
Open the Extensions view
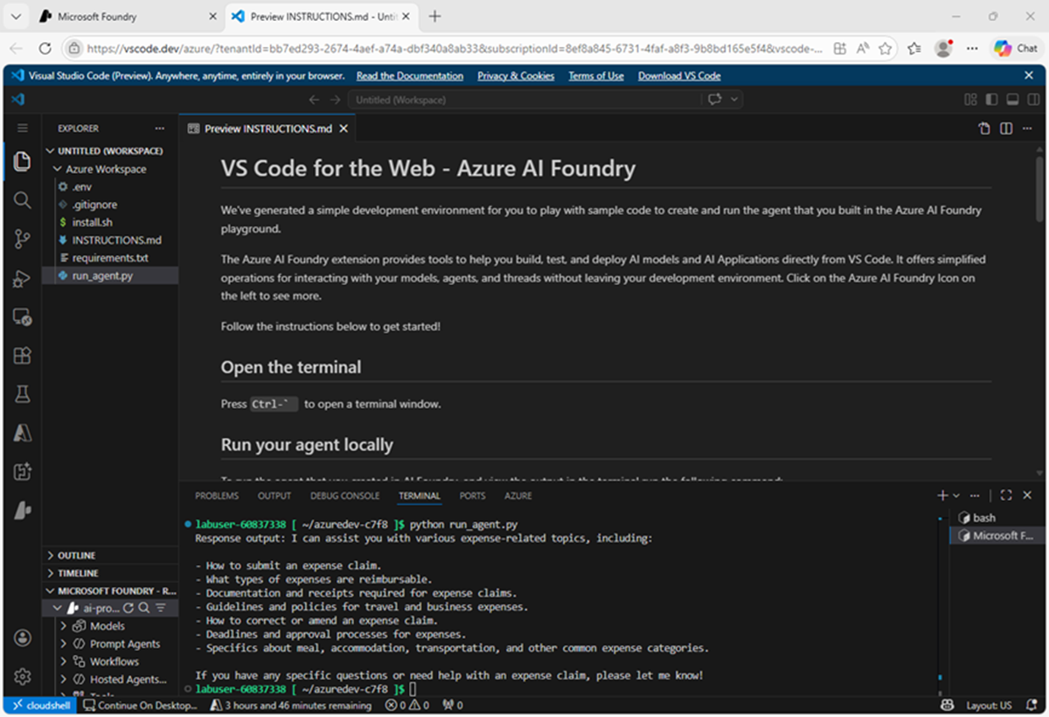click(x=23, y=355)
